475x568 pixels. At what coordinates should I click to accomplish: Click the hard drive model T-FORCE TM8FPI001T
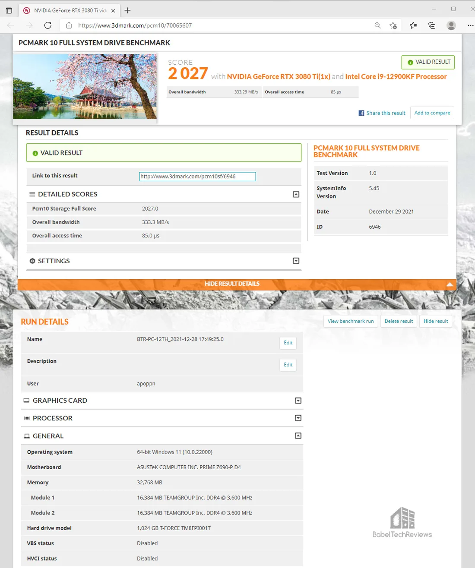click(174, 528)
